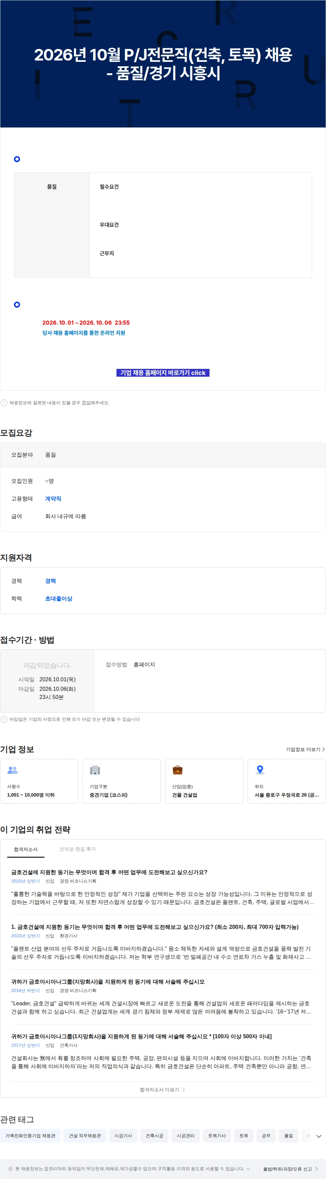Click the application period date text in red

pyautogui.click(x=86, y=323)
